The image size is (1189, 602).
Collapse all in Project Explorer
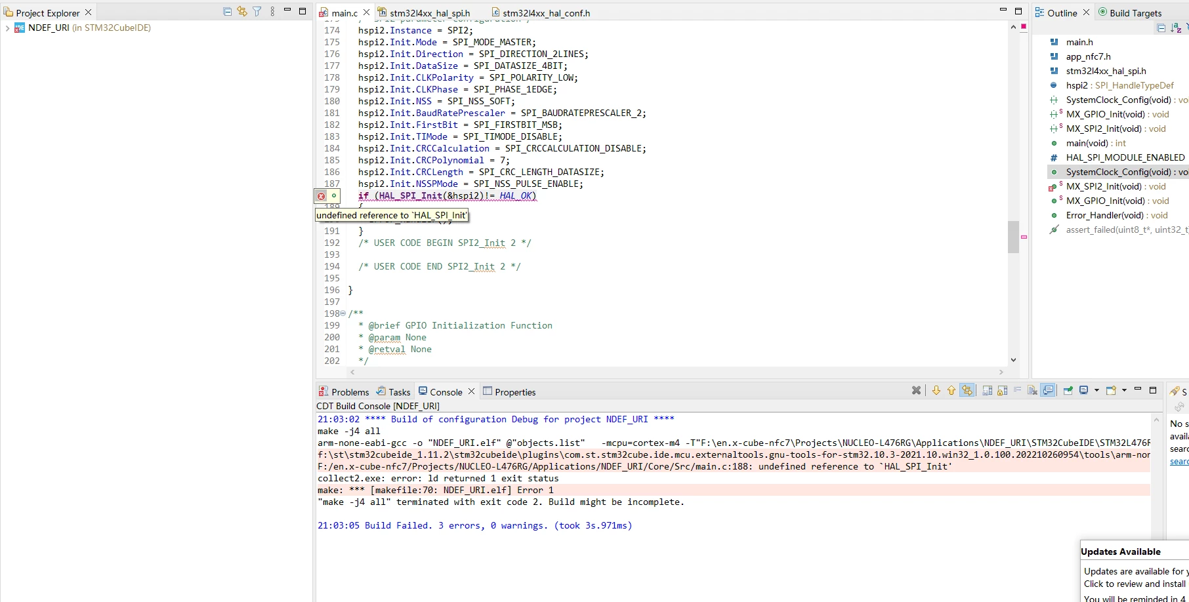coord(227,12)
